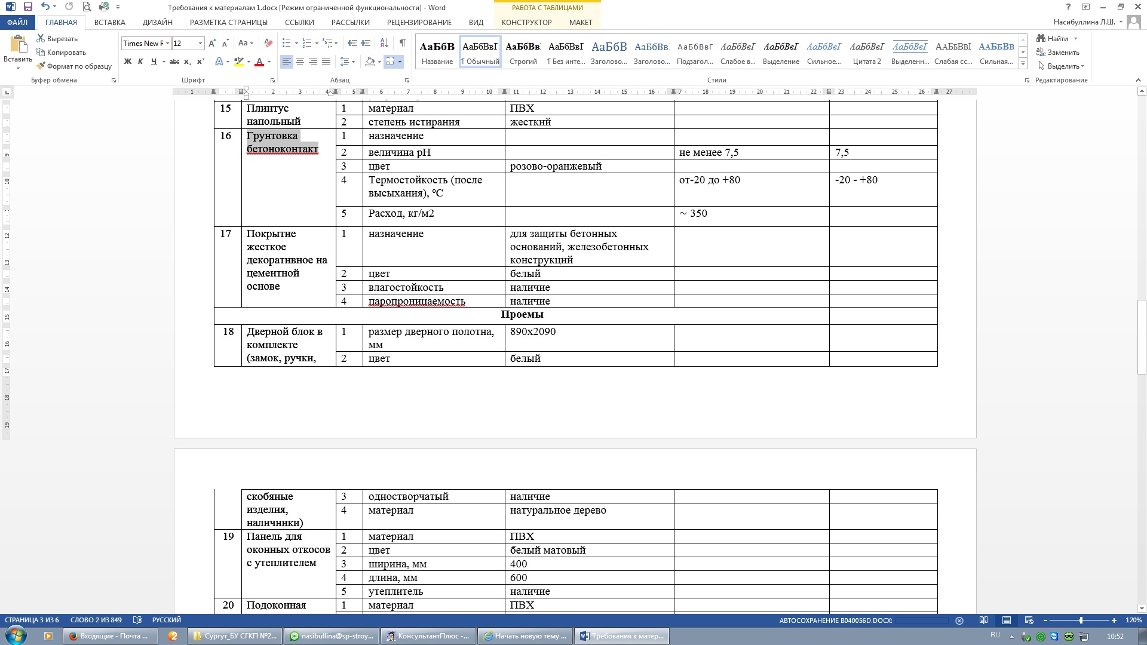
Task: Expand the line spacing dropdown
Action: pos(354,62)
